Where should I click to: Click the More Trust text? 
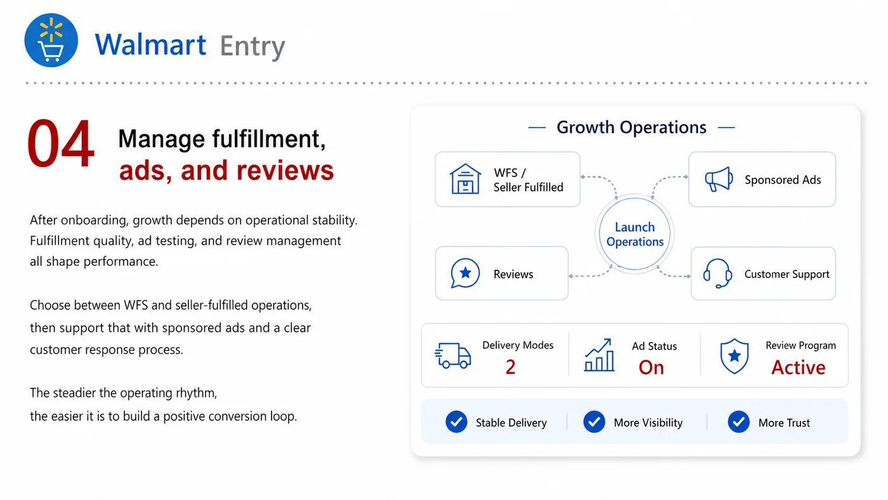click(784, 423)
